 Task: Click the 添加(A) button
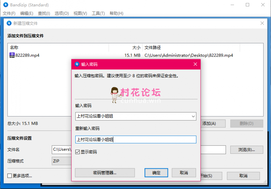coord(213,124)
